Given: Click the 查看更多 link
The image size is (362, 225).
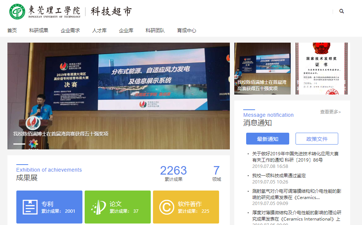Looking at the screenshot, I should (330, 112).
